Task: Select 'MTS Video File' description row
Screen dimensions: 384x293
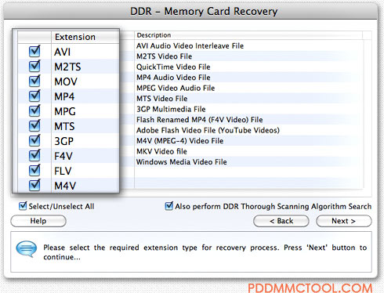Action: click(162, 99)
